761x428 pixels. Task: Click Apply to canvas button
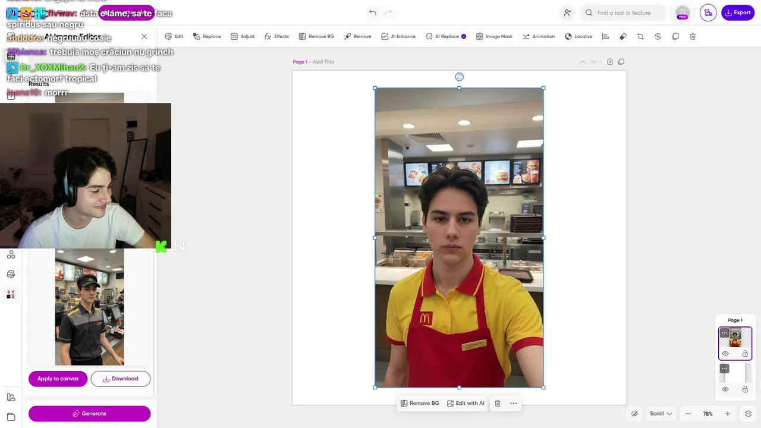58,379
